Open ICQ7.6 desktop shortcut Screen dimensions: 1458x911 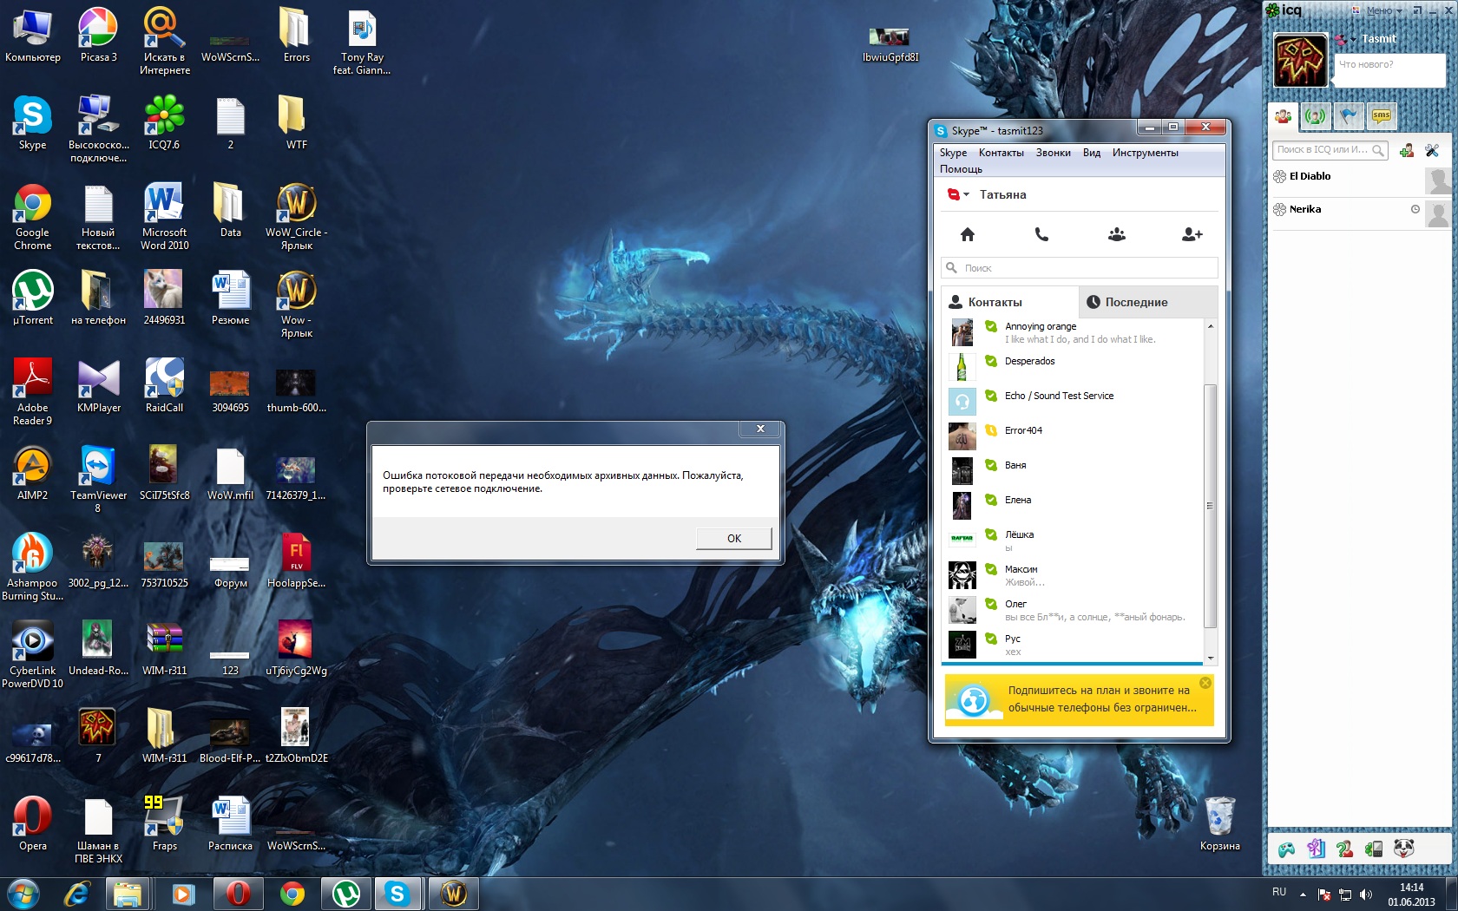164,123
